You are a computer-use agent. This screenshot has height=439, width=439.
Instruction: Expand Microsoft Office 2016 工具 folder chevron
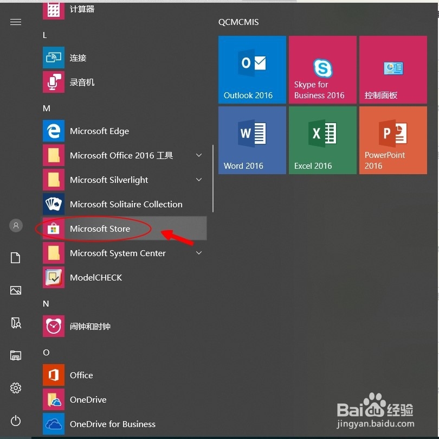[x=199, y=155]
